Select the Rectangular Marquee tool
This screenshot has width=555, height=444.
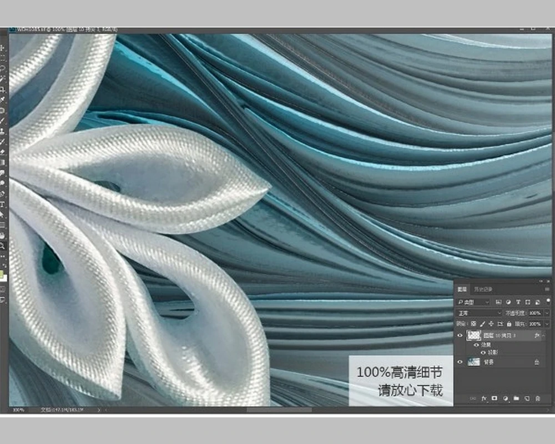pos(3,58)
